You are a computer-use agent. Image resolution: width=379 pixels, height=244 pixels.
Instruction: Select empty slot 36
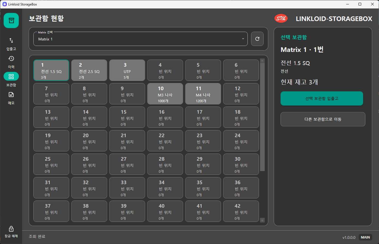[x=241, y=188]
